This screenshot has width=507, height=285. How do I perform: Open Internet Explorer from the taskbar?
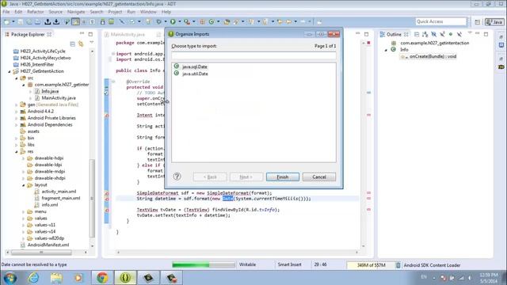pyautogui.click(x=33, y=278)
